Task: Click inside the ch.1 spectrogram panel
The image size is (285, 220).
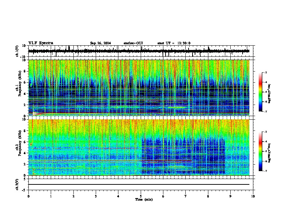Action: (x=139, y=88)
